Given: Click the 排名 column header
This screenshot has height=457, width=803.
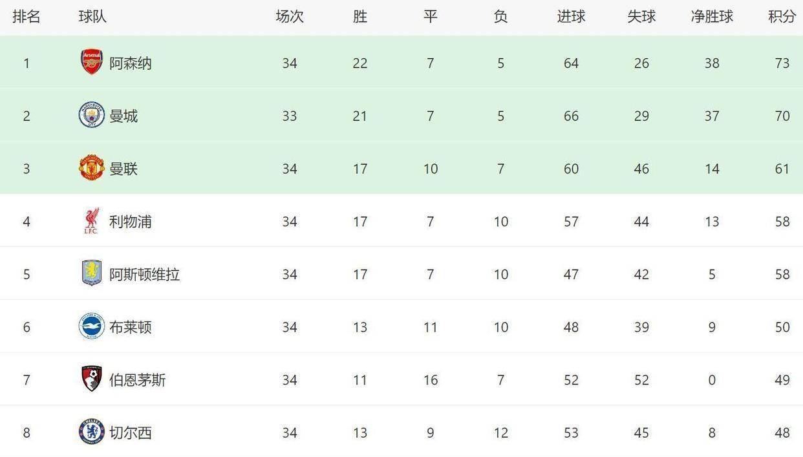Looking at the screenshot, I should (27, 17).
